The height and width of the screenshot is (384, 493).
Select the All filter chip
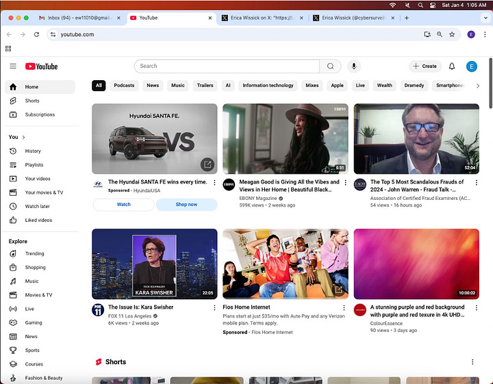[x=99, y=86]
